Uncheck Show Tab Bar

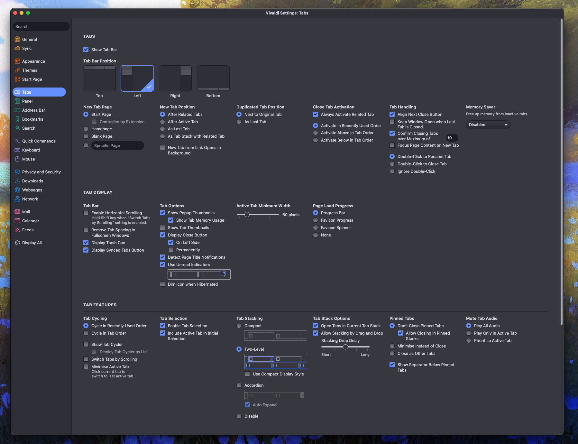point(86,50)
